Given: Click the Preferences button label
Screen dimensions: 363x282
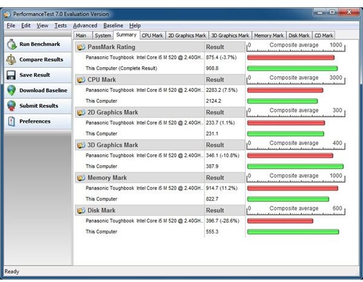Looking at the screenshot, I should click(x=34, y=121).
